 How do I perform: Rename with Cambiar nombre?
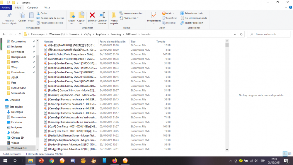tap(102, 18)
